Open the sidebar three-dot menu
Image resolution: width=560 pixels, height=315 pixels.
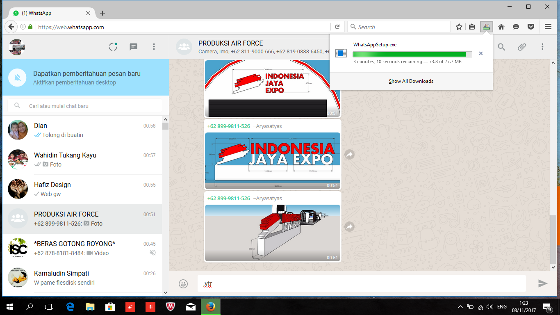[154, 47]
